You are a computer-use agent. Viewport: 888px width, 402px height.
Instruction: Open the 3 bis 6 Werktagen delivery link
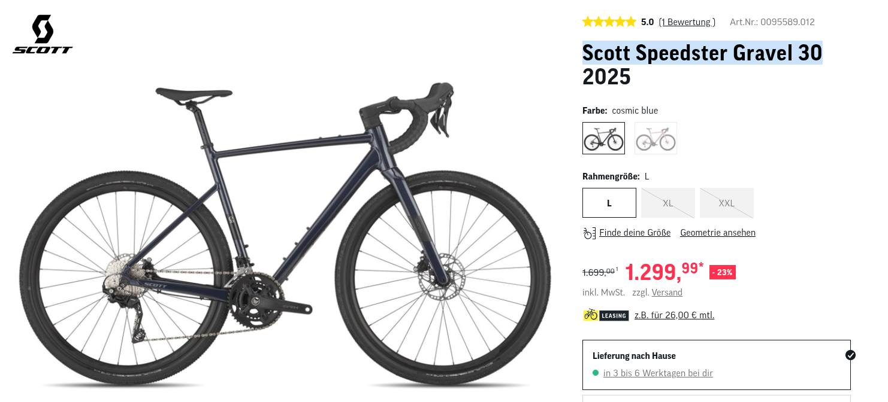click(x=658, y=373)
